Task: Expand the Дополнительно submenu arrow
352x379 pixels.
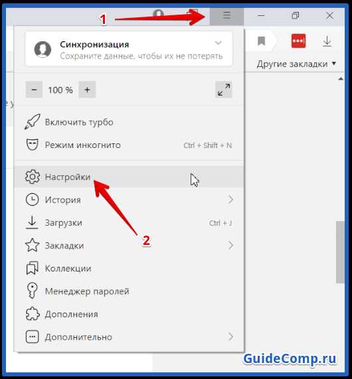Action: pyautogui.click(x=231, y=337)
